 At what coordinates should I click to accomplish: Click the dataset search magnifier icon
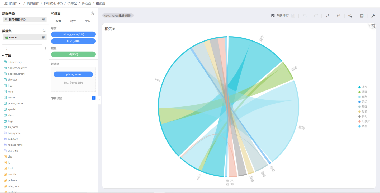click(x=44, y=31)
